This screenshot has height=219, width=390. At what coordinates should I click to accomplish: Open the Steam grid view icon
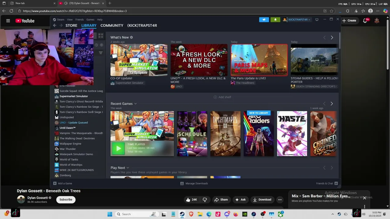tap(101, 36)
